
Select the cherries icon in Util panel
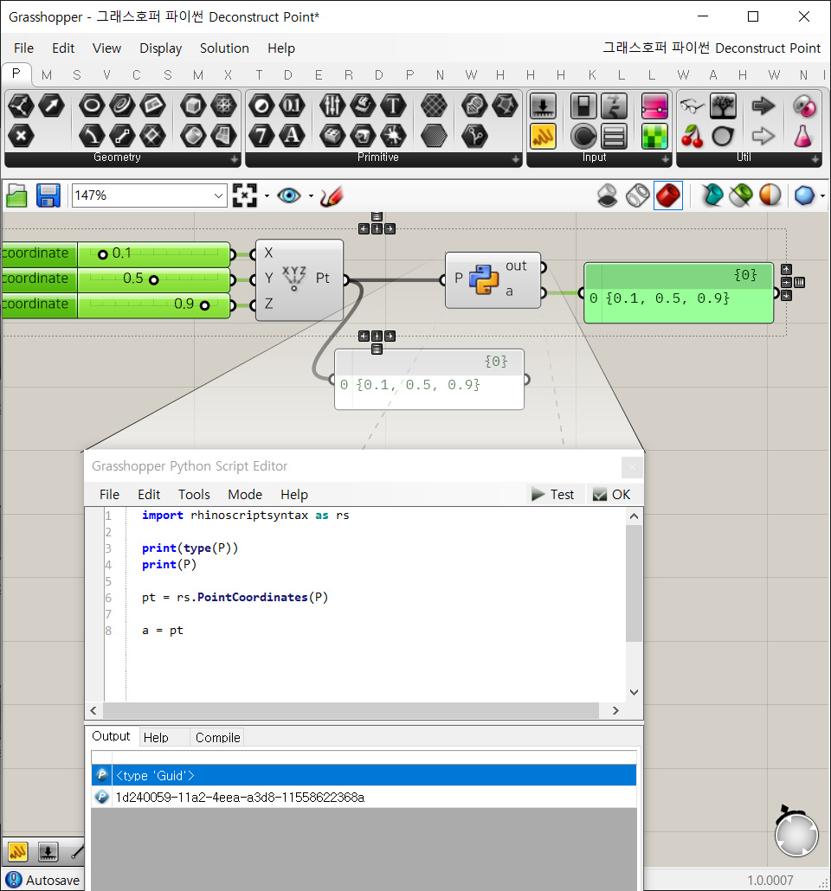click(x=692, y=137)
